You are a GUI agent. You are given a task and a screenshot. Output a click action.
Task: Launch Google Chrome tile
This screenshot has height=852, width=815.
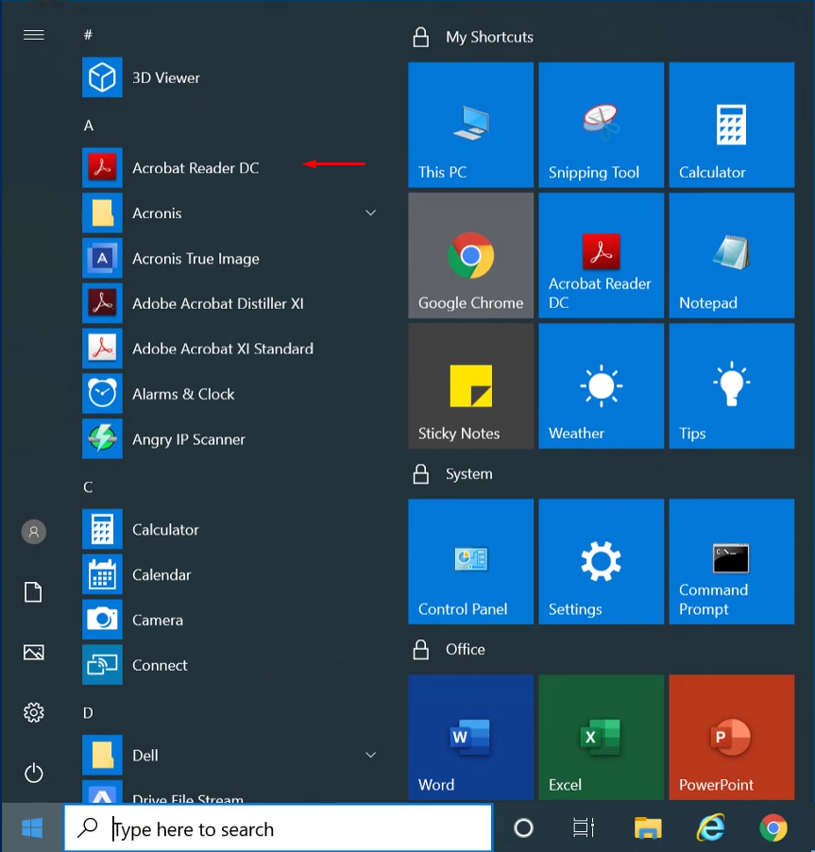click(470, 255)
